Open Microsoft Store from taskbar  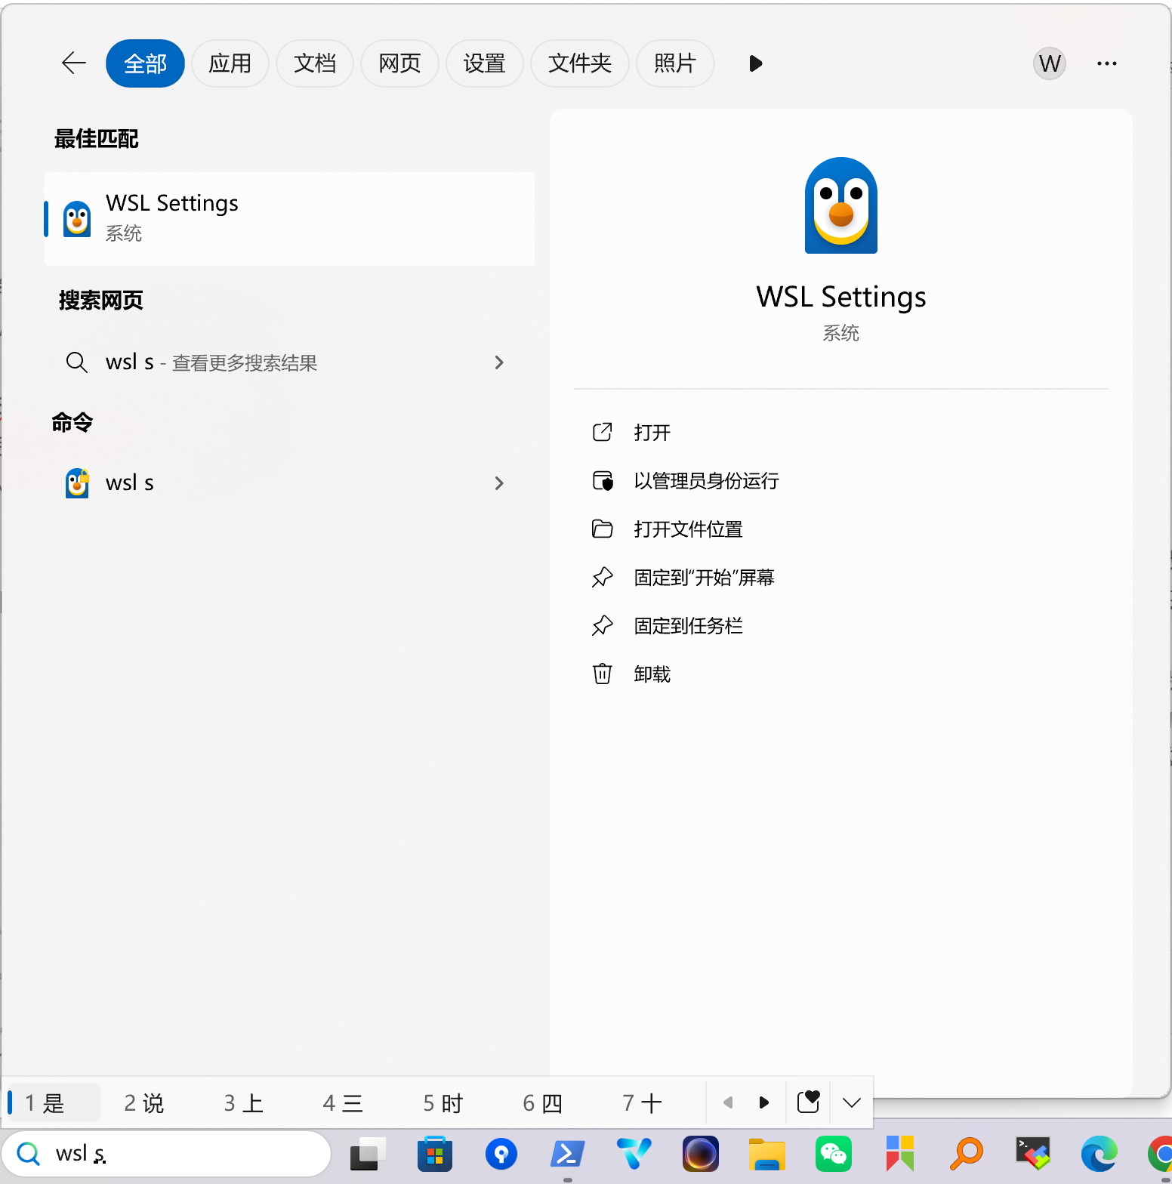[435, 1154]
